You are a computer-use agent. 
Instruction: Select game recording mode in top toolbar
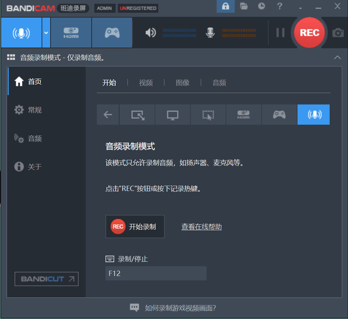(x=112, y=33)
